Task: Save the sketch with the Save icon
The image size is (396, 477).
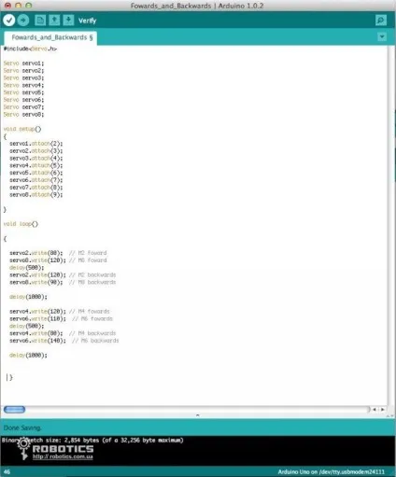Action: pyautogui.click(x=68, y=21)
